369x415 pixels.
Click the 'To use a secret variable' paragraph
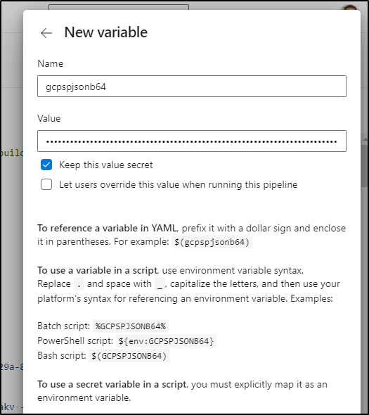click(182, 391)
